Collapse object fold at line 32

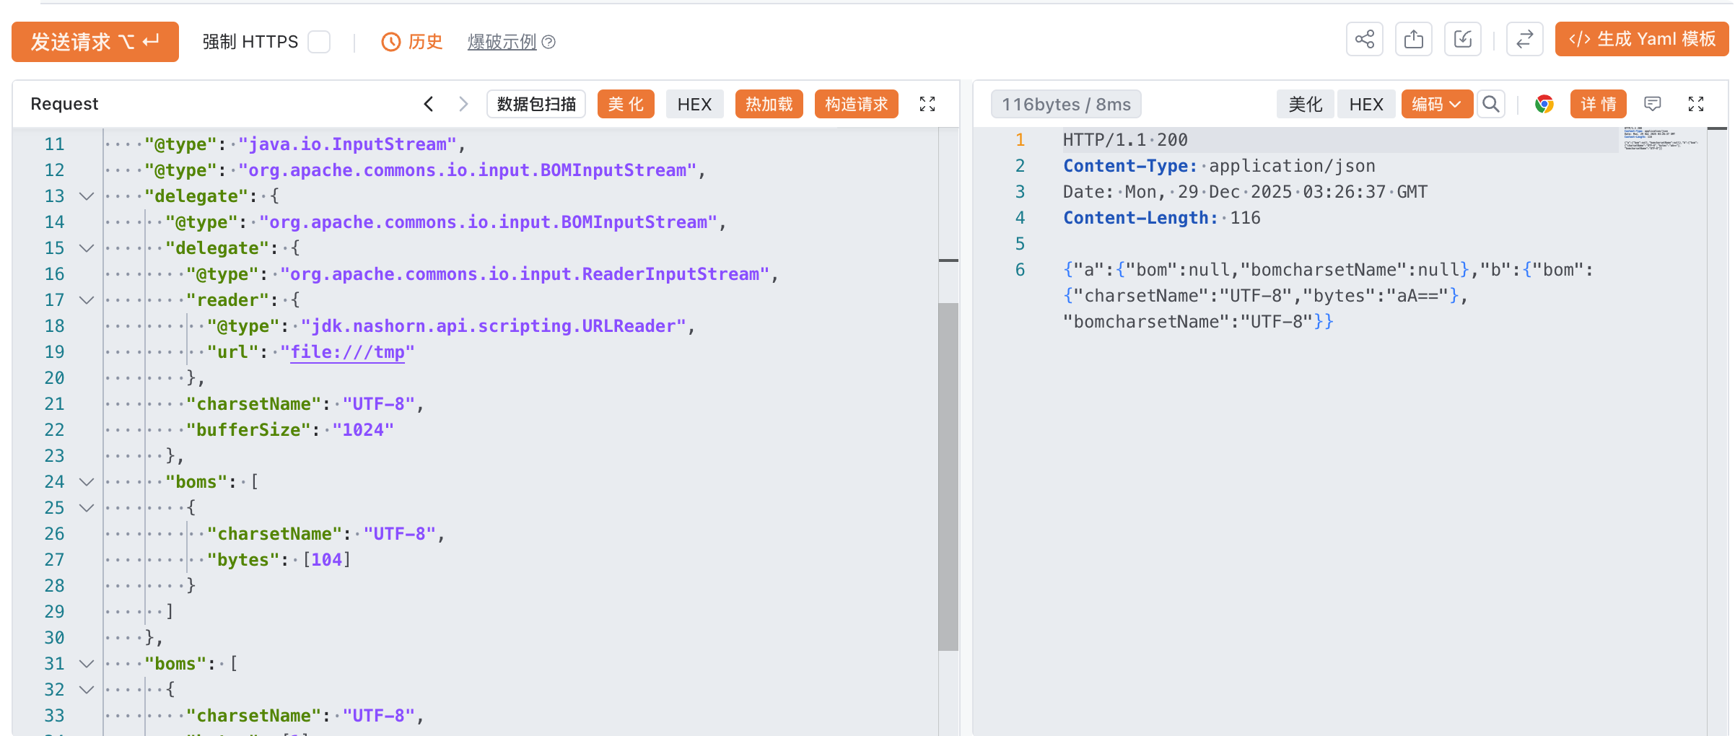coord(87,690)
